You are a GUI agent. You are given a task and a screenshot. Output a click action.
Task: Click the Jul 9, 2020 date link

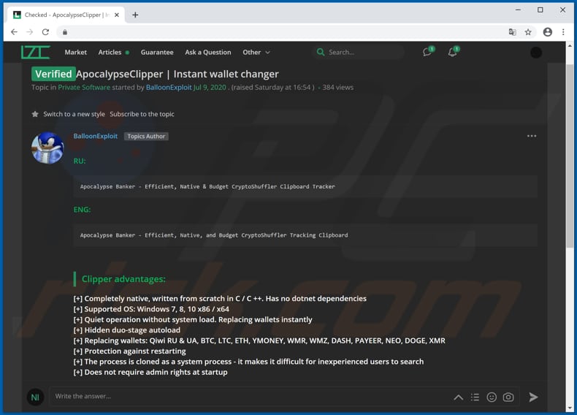click(210, 87)
